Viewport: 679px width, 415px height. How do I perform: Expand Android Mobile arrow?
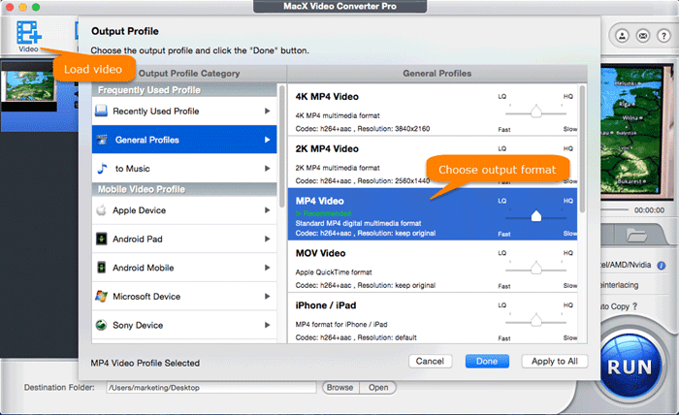267,268
